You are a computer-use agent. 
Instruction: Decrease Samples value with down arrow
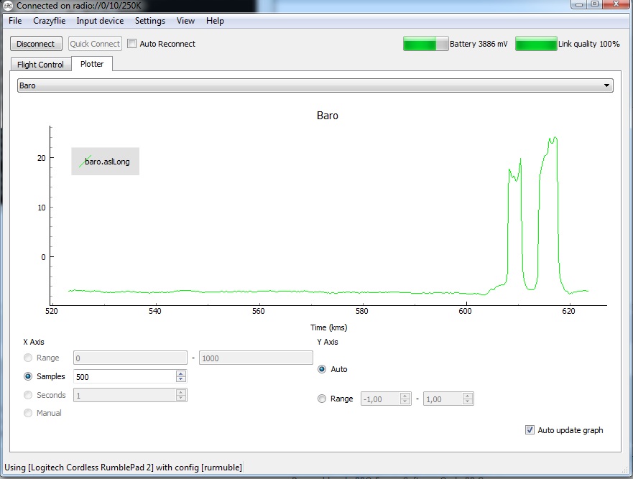(181, 380)
